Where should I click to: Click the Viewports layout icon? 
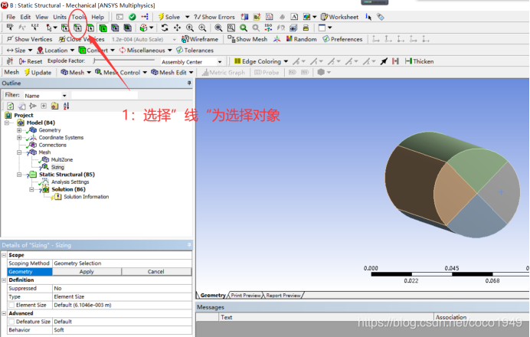[x=322, y=28]
